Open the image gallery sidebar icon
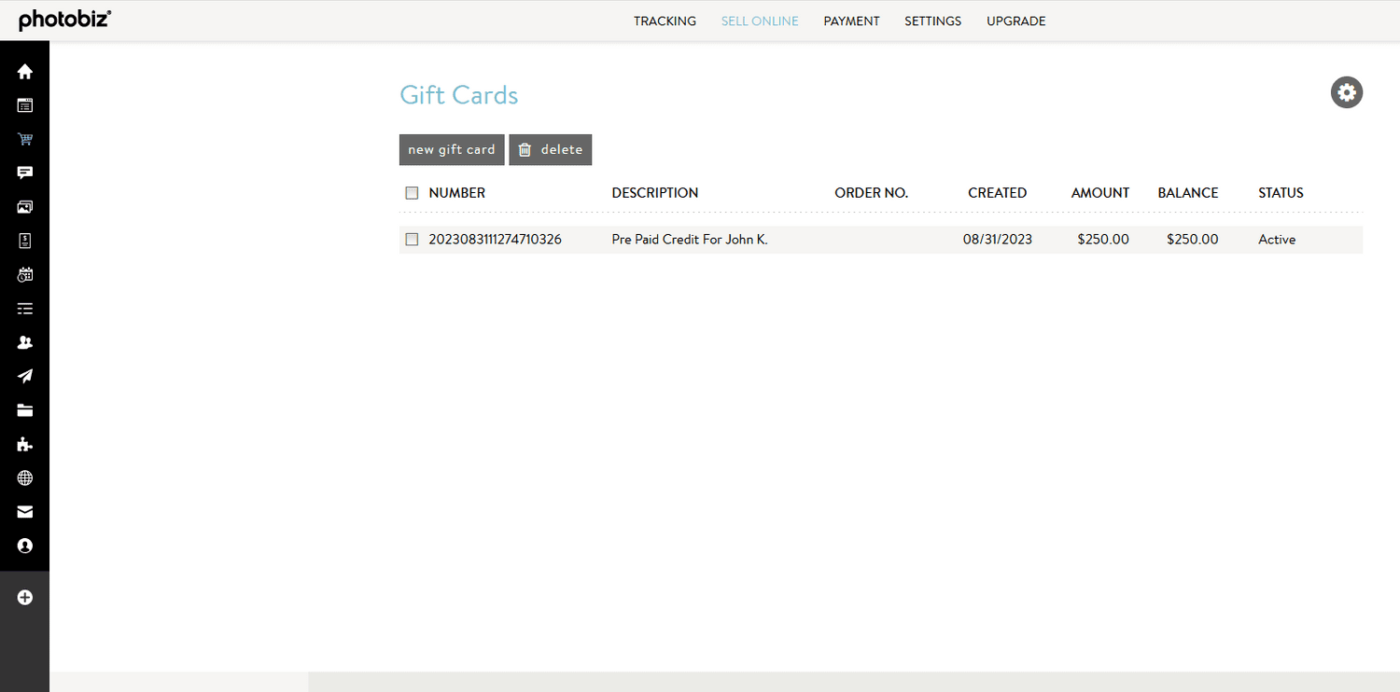Viewport: 1400px width, 692px height. click(x=25, y=206)
